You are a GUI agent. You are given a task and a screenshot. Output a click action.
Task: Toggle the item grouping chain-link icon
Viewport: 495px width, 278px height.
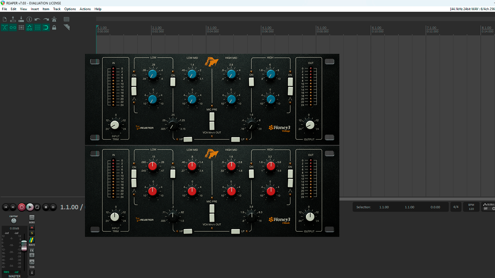tap(13, 28)
